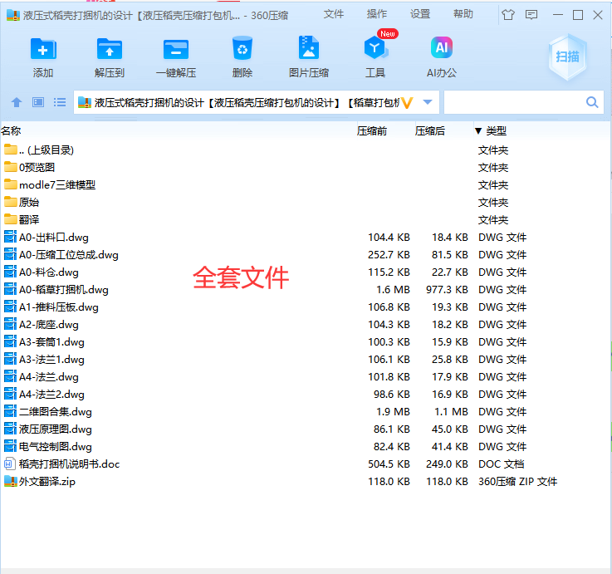The height and width of the screenshot is (574, 612).
Task: Click the 扫描 (Scan) hexagon button
Action: coord(567,57)
